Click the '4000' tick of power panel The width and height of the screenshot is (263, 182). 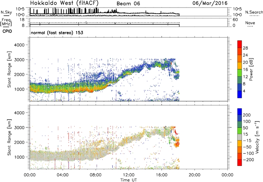pyautogui.click(x=19, y=45)
